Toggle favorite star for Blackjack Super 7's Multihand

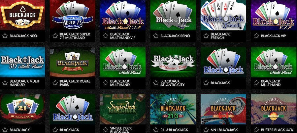pyautogui.click(x=55, y=36)
